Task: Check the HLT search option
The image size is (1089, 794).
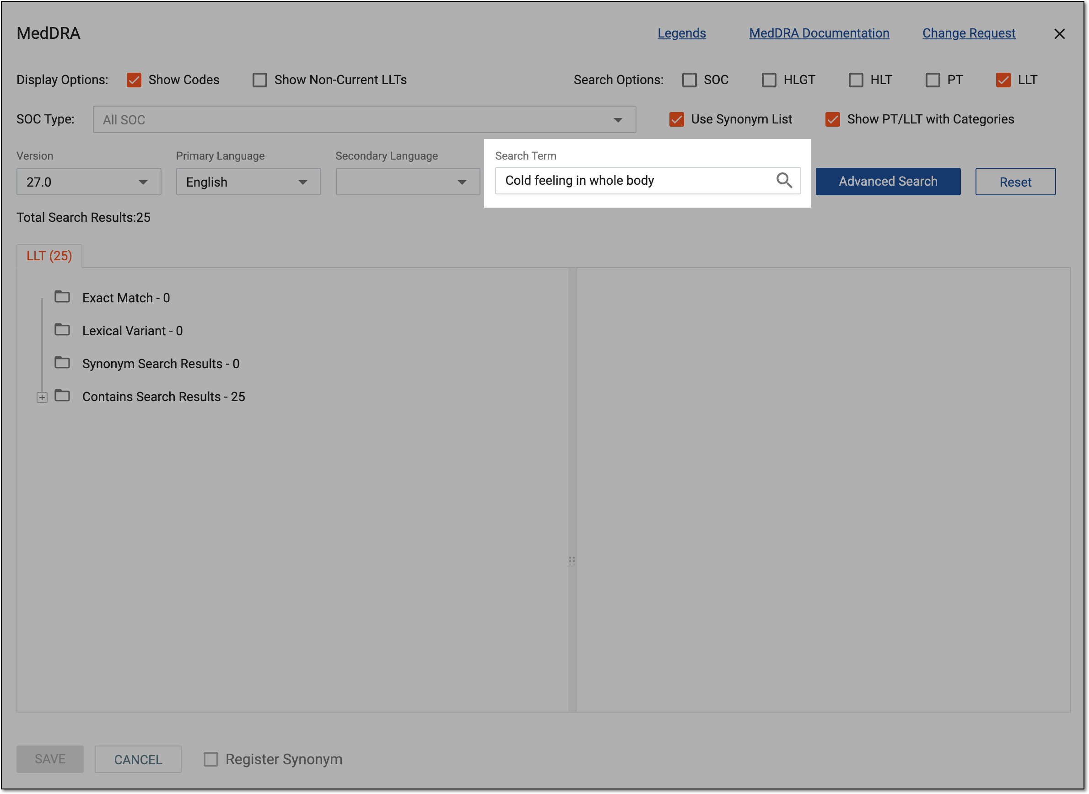Action: 856,80
